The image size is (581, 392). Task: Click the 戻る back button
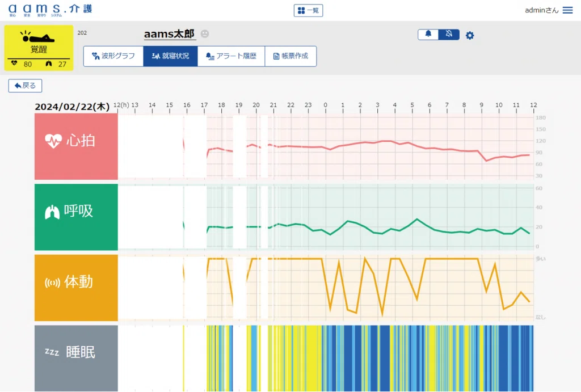tap(25, 86)
